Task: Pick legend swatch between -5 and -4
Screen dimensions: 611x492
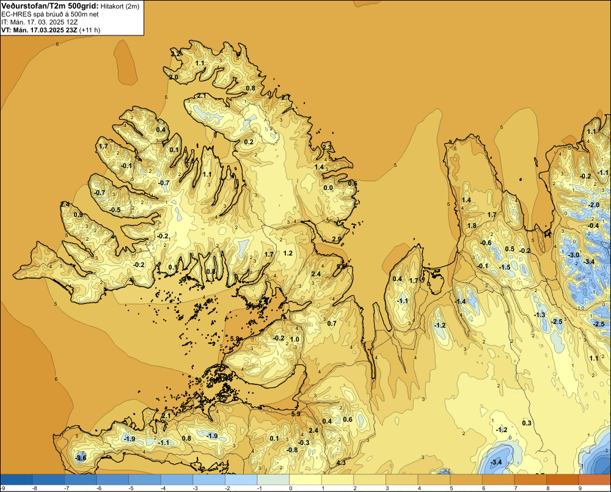Action: coord(145,480)
